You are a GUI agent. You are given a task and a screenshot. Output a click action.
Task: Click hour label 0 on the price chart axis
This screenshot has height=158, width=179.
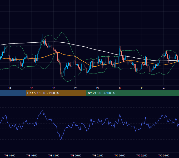[x=120, y=88]
